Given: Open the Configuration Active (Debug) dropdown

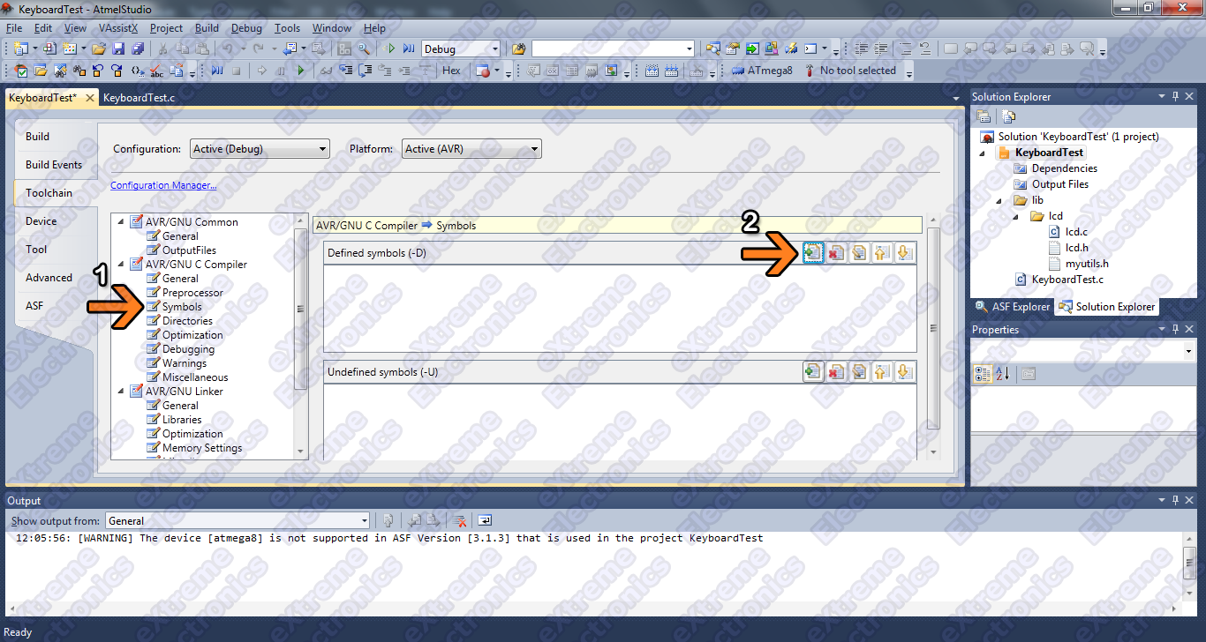Looking at the screenshot, I should pos(260,149).
